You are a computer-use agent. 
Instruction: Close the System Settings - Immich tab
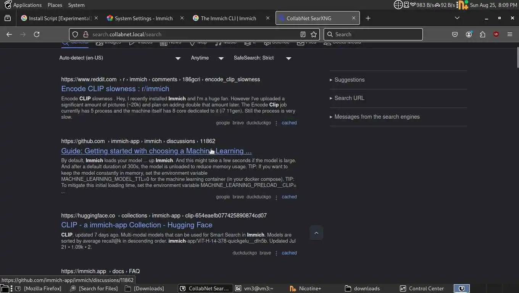coord(182,18)
